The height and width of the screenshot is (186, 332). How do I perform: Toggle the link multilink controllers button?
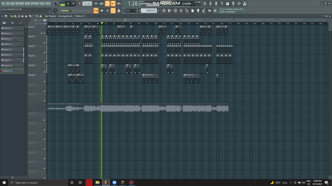pyautogui.click(x=113, y=11)
